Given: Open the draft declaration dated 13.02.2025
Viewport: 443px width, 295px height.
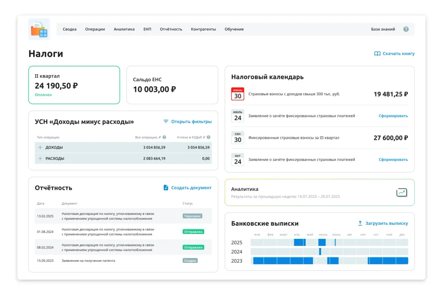Looking at the screenshot, I should [107, 216].
